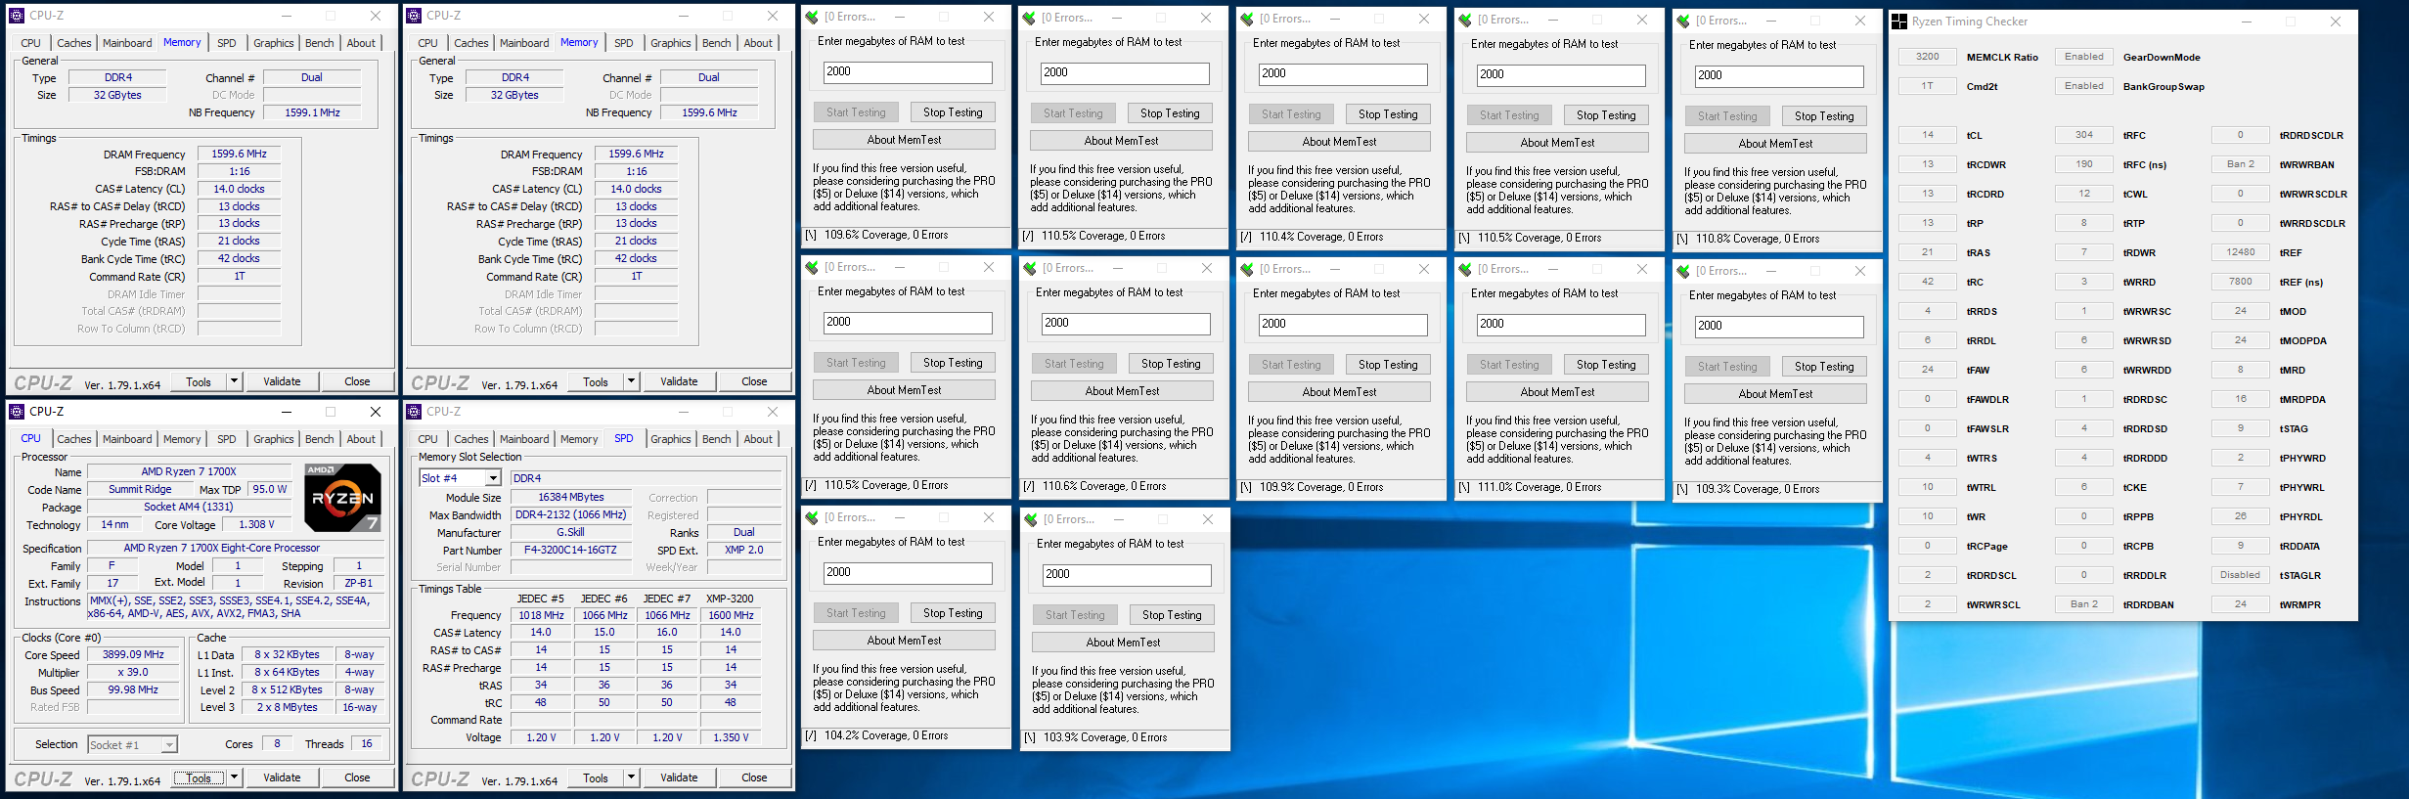Open the Socket #1 selection dropdown
Image resolution: width=2409 pixels, height=799 pixels.
[169, 745]
